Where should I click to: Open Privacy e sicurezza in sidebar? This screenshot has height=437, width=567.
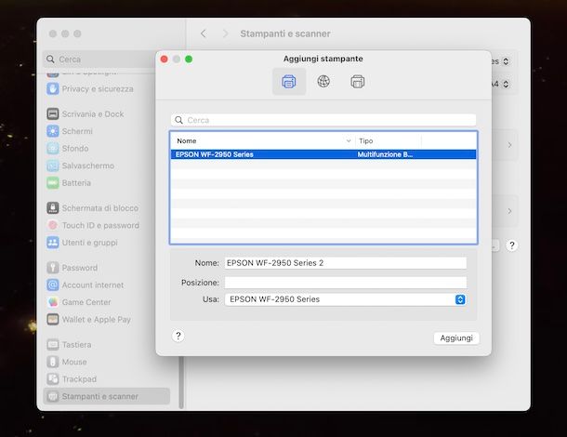click(x=90, y=89)
